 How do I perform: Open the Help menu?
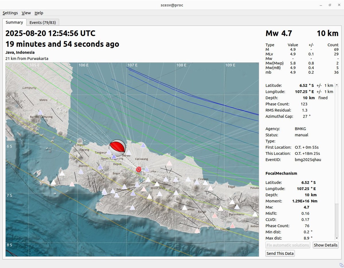coord(39,13)
